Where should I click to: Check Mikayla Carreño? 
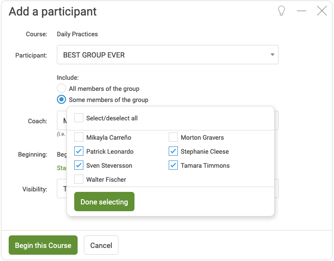[x=79, y=137]
